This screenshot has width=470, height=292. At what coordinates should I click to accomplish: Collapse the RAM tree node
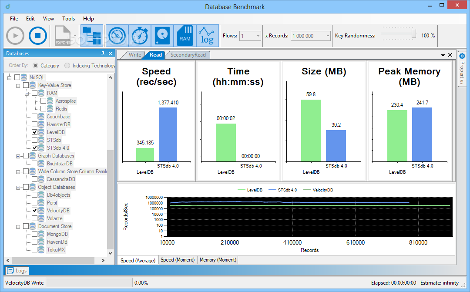[x=27, y=93]
